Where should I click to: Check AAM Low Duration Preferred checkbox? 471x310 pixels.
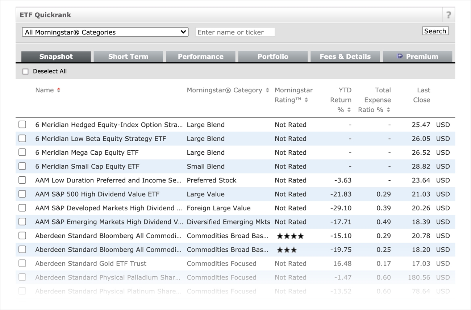coord(22,180)
